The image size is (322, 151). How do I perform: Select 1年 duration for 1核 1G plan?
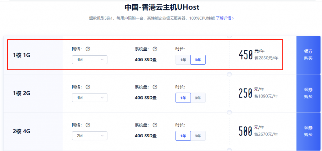click(183, 60)
